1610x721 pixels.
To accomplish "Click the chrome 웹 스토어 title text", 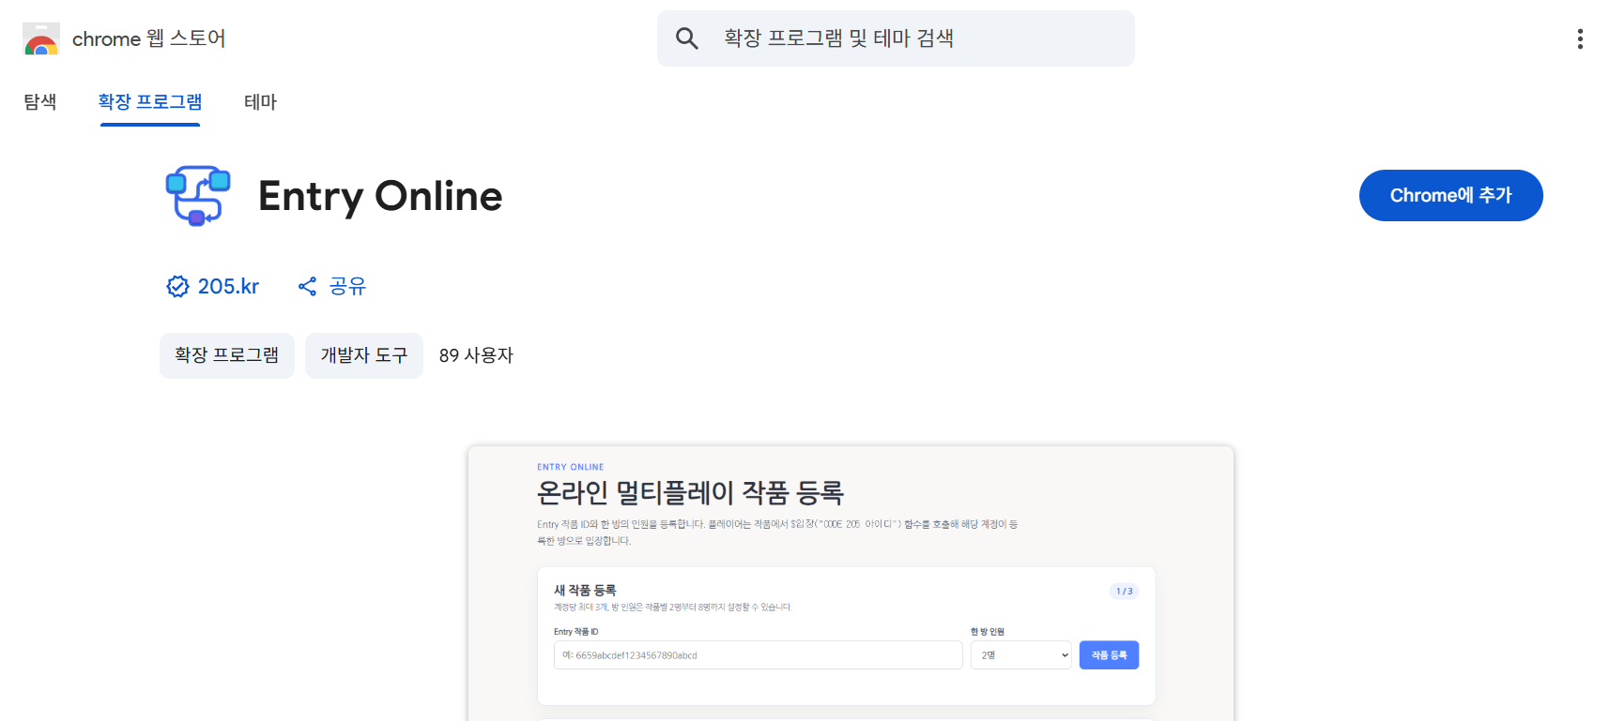I will [x=149, y=38].
